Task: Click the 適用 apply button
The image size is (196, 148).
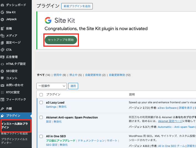Action: tap(73, 86)
